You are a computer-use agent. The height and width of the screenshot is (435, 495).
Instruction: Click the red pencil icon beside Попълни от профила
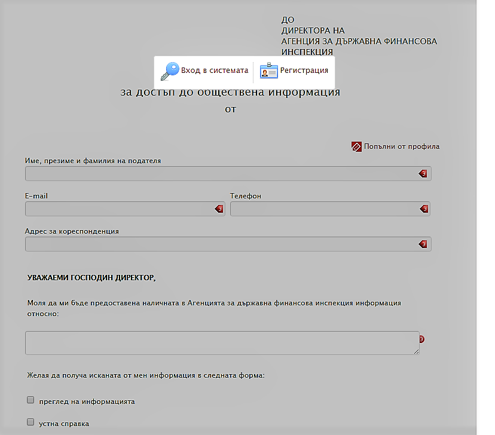pyautogui.click(x=356, y=146)
